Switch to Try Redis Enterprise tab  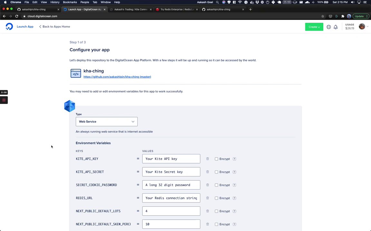tap(176, 9)
